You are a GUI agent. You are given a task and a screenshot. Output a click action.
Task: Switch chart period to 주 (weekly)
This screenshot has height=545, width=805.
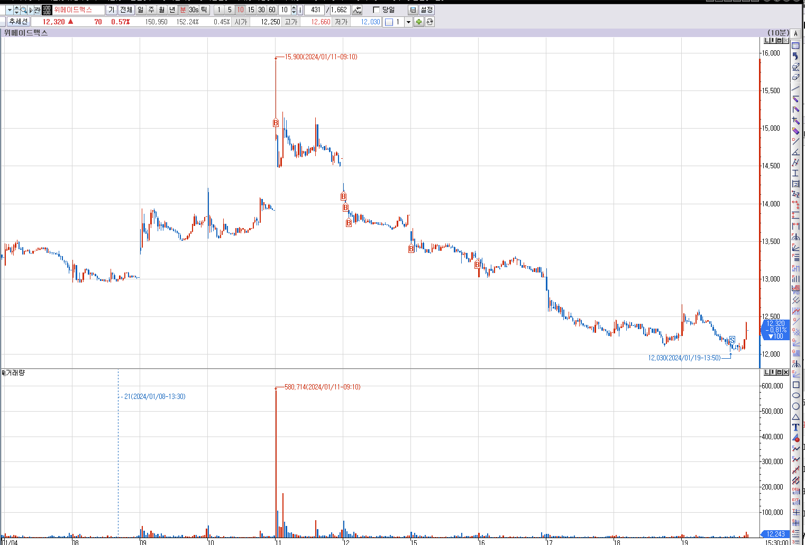151,10
